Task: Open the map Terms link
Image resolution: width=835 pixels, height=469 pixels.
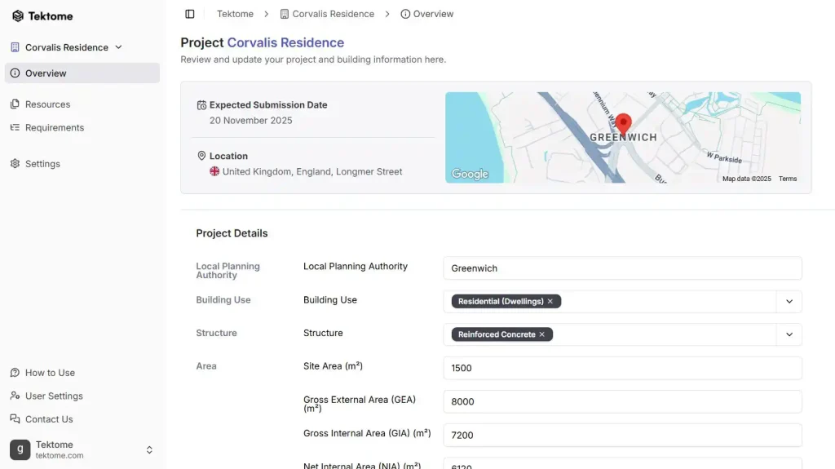Action: click(x=787, y=179)
